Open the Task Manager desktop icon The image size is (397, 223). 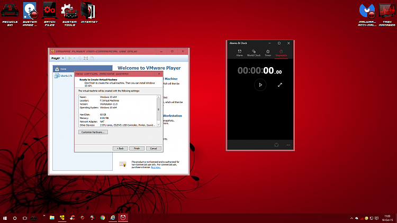click(387, 15)
